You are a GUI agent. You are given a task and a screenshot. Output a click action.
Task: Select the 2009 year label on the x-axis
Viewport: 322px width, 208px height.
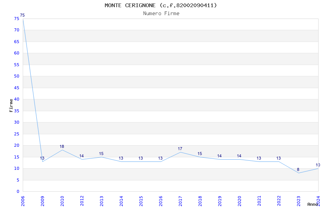[x=42, y=201]
